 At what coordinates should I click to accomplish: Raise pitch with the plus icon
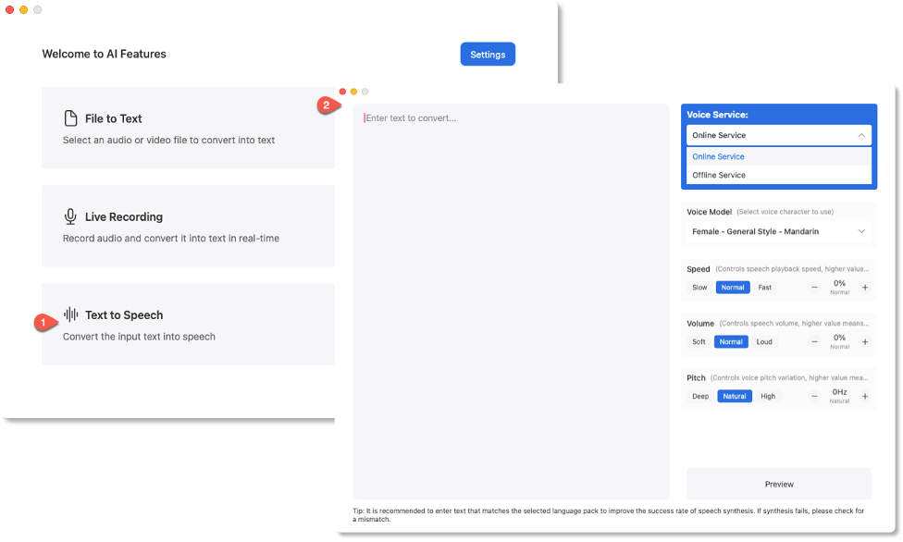[865, 396]
